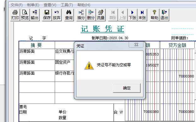This screenshot has height=122, width=196.
Task: Go to first voucher 首张
Action: 113,15
